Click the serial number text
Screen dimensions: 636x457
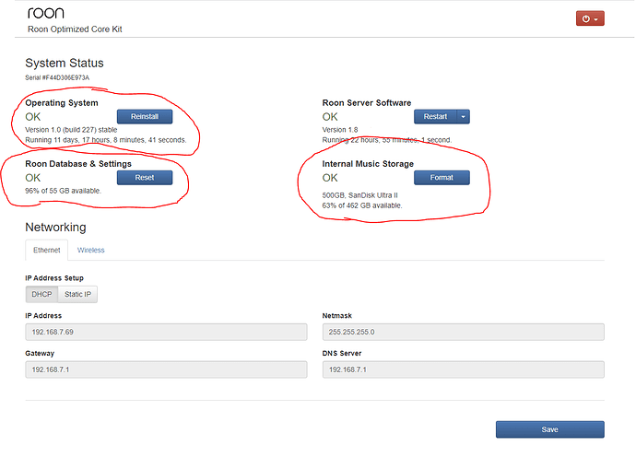click(57, 77)
